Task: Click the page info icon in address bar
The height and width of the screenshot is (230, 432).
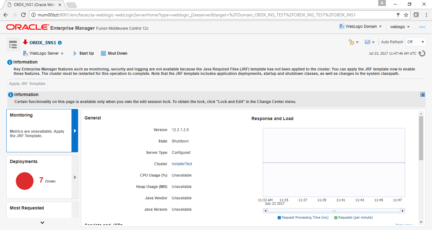Action: [x=34, y=15]
